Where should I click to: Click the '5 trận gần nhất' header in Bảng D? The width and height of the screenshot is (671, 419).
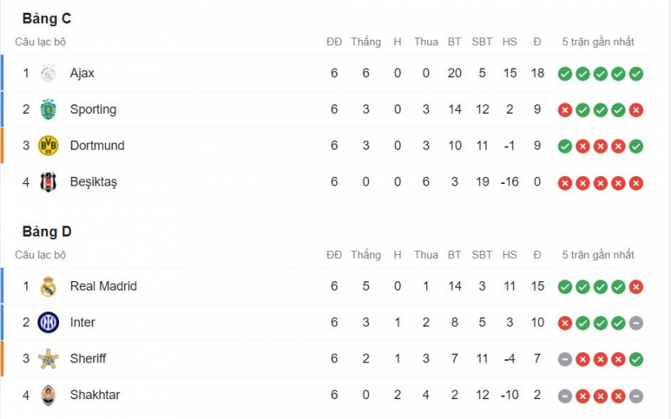(x=598, y=255)
